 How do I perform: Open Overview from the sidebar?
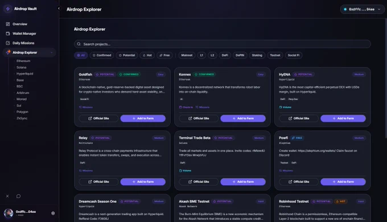click(x=20, y=24)
